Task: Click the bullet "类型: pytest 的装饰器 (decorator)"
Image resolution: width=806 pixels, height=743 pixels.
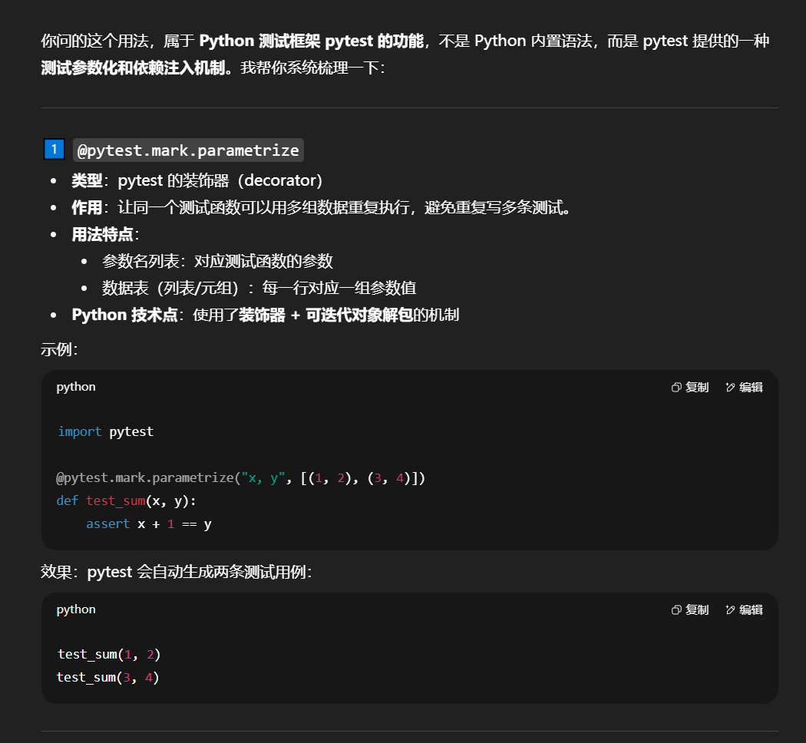Action: click(197, 180)
